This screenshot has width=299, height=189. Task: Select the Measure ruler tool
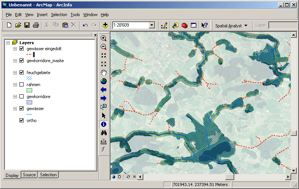pyautogui.click(x=104, y=141)
